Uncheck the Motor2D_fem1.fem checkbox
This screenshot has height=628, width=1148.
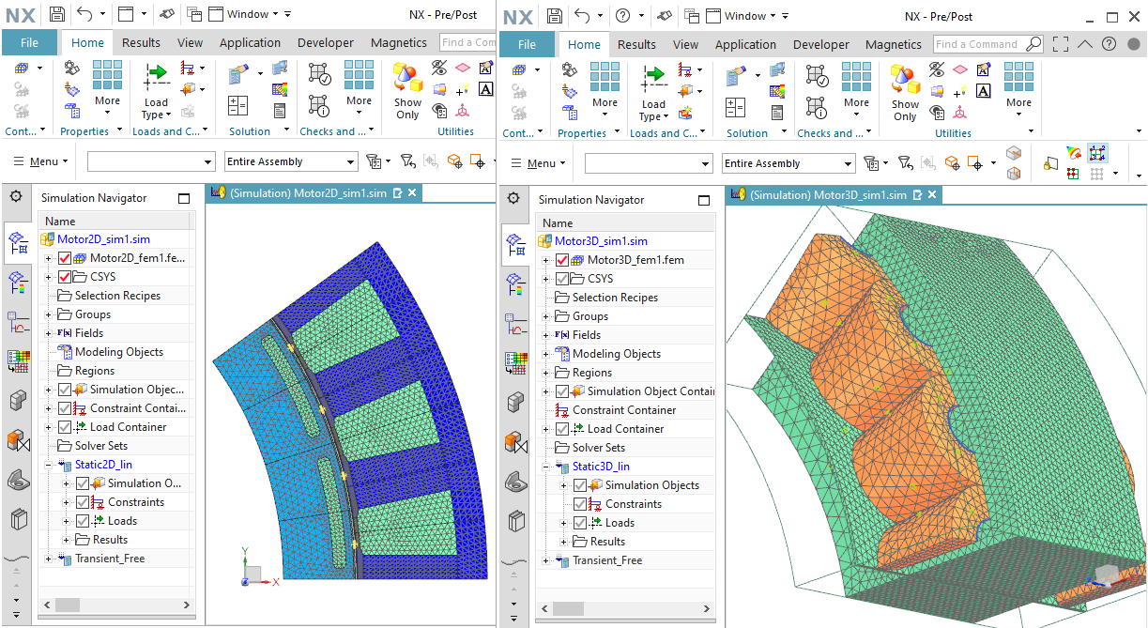click(x=65, y=258)
